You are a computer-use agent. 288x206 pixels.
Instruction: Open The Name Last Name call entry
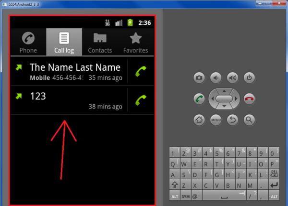69,71
